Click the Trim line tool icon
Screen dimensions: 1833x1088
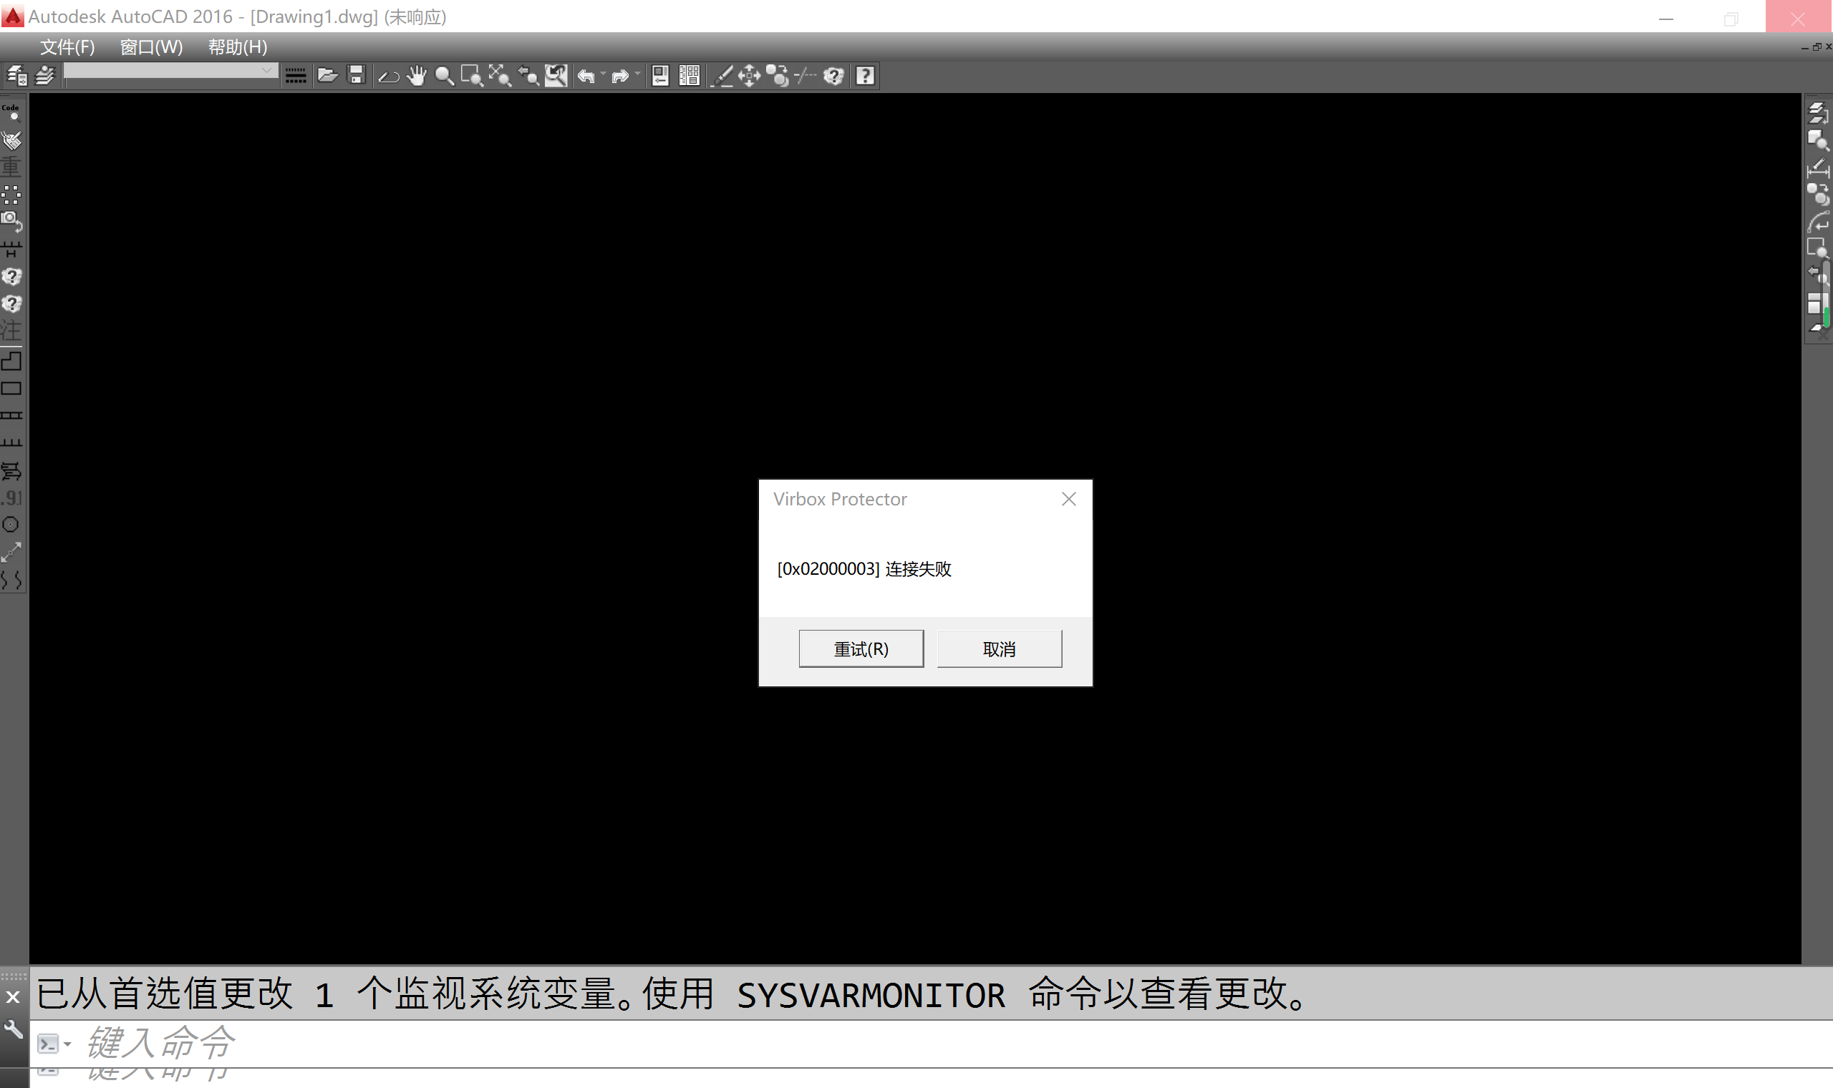(x=805, y=75)
